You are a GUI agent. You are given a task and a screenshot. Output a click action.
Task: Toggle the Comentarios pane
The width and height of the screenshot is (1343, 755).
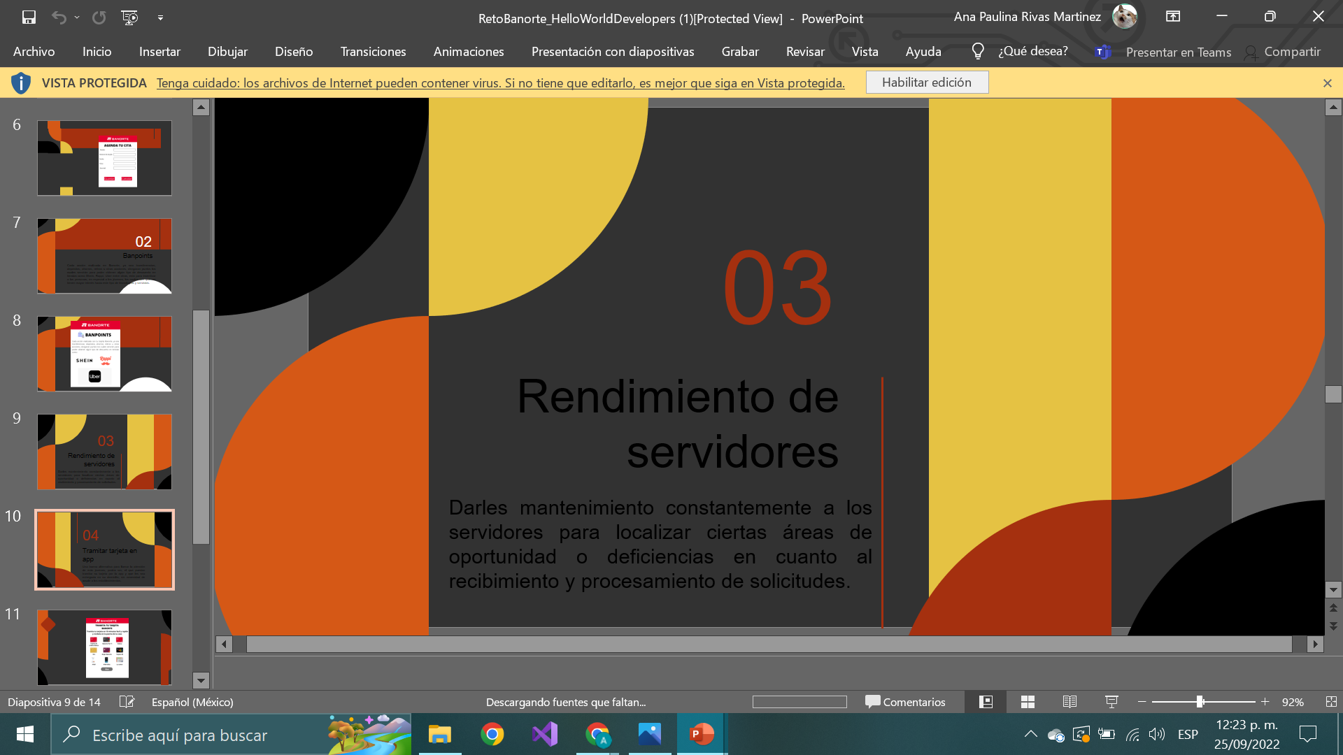[x=905, y=702]
